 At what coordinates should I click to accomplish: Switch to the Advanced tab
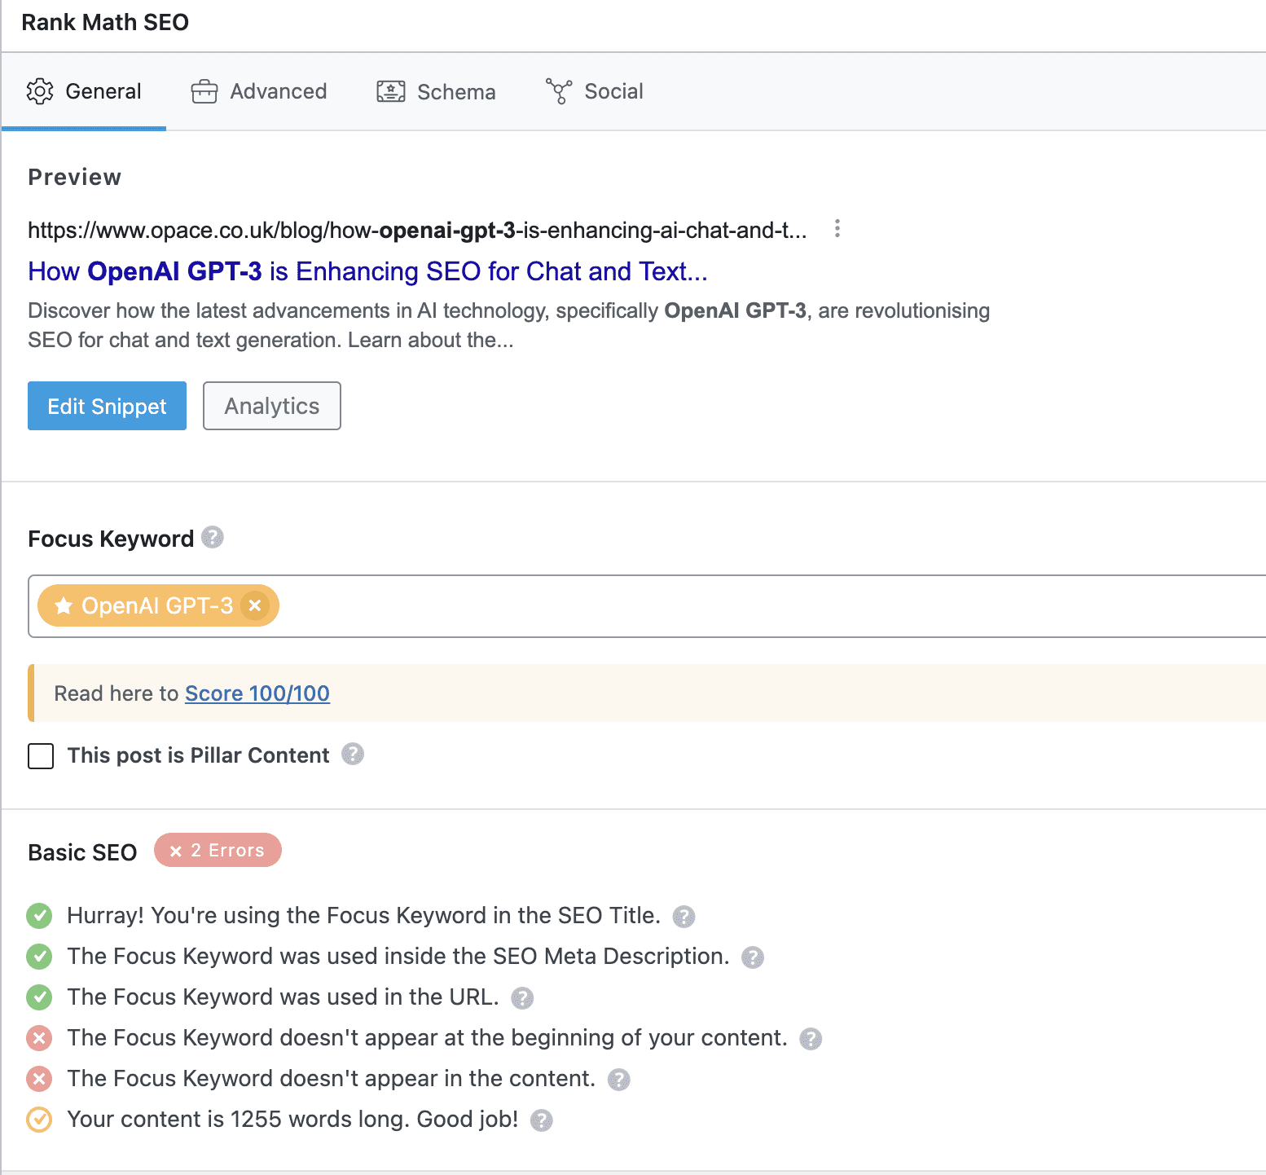(x=259, y=91)
